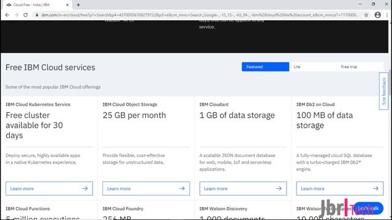Open the Chrome profile avatar

coord(377,15)
